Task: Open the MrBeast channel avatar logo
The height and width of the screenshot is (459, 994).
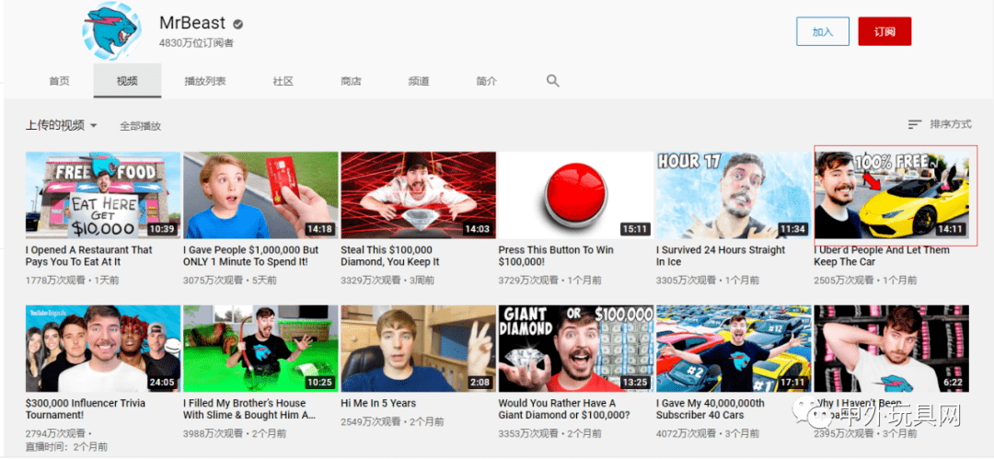Action: (111, 30)
